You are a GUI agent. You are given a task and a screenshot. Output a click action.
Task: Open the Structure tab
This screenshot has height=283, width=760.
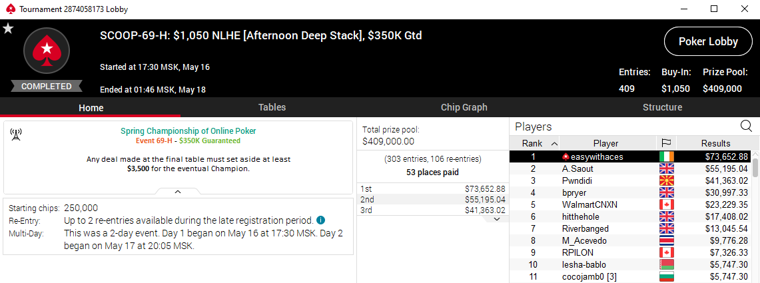[662, 108]
